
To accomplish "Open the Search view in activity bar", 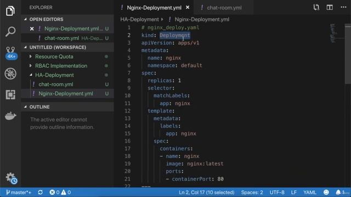I will pyautogui.click(x=10, y=32).
